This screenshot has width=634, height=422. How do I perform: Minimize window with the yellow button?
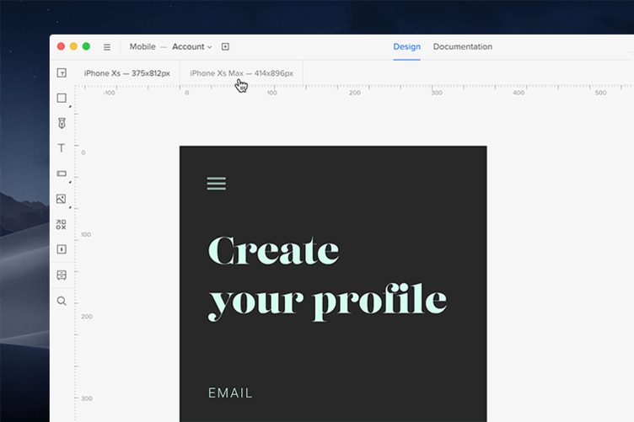pos(73,46)
